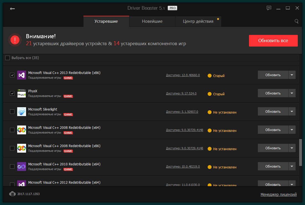Uncheck the PhysX checkbox

pos(12,93)
